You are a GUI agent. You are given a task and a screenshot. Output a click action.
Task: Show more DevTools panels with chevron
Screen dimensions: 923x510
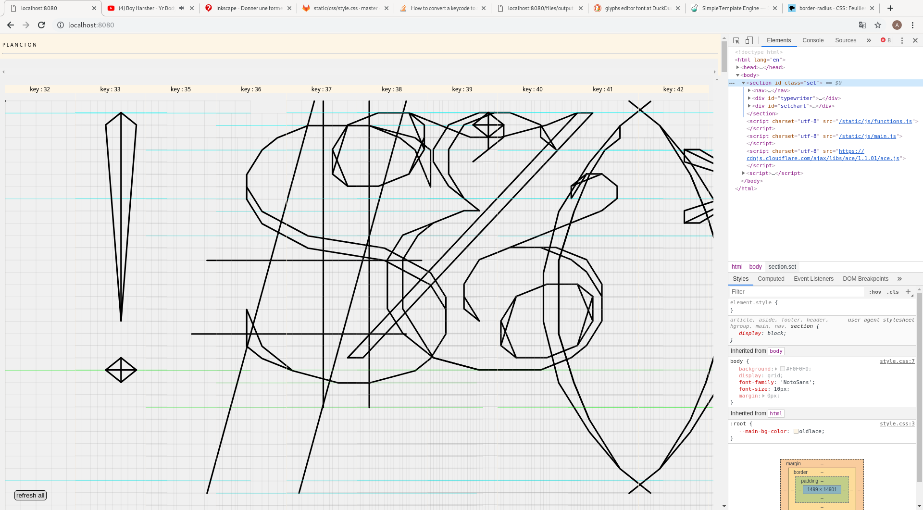pos(869,40)
